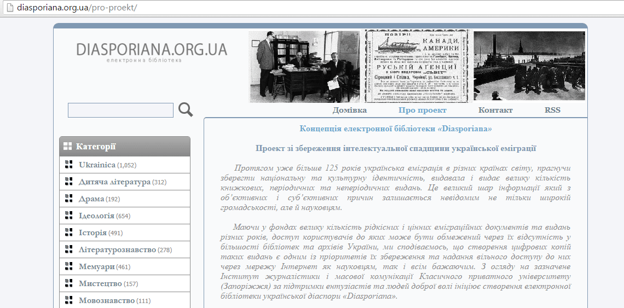Click the page icon in address bar
The height and width of the screenshot is (308, 624).
9,8
